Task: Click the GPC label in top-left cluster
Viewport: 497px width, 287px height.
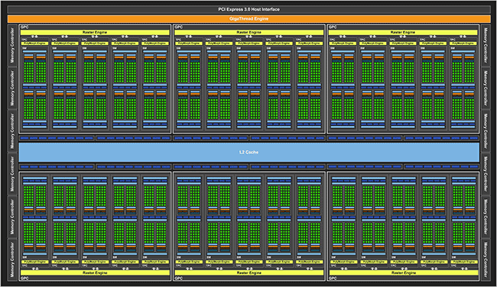Action: click(24, 27)
